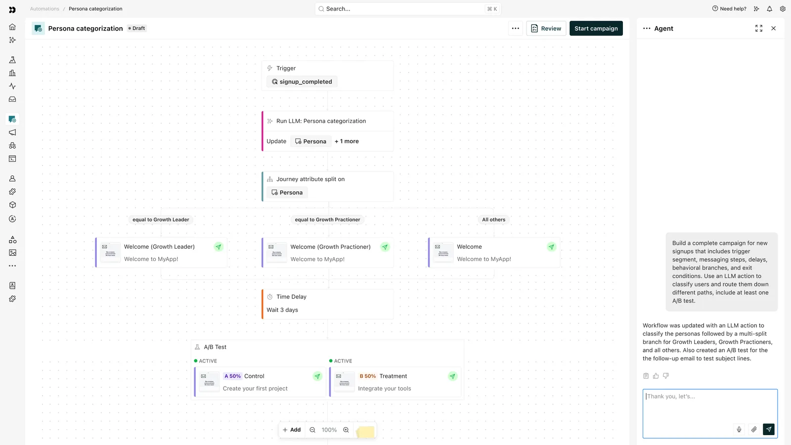Open the bar chart analytics sidebar icon
Image resolution: width=791 pixels, height=445 pixels.
click(12, 73)
